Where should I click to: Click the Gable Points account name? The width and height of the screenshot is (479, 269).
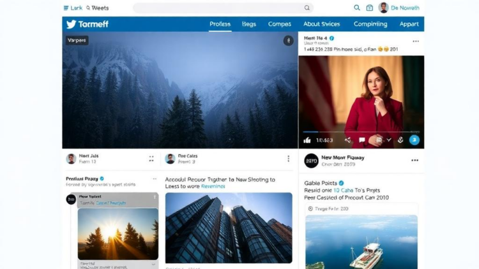[x=321, y=183]
